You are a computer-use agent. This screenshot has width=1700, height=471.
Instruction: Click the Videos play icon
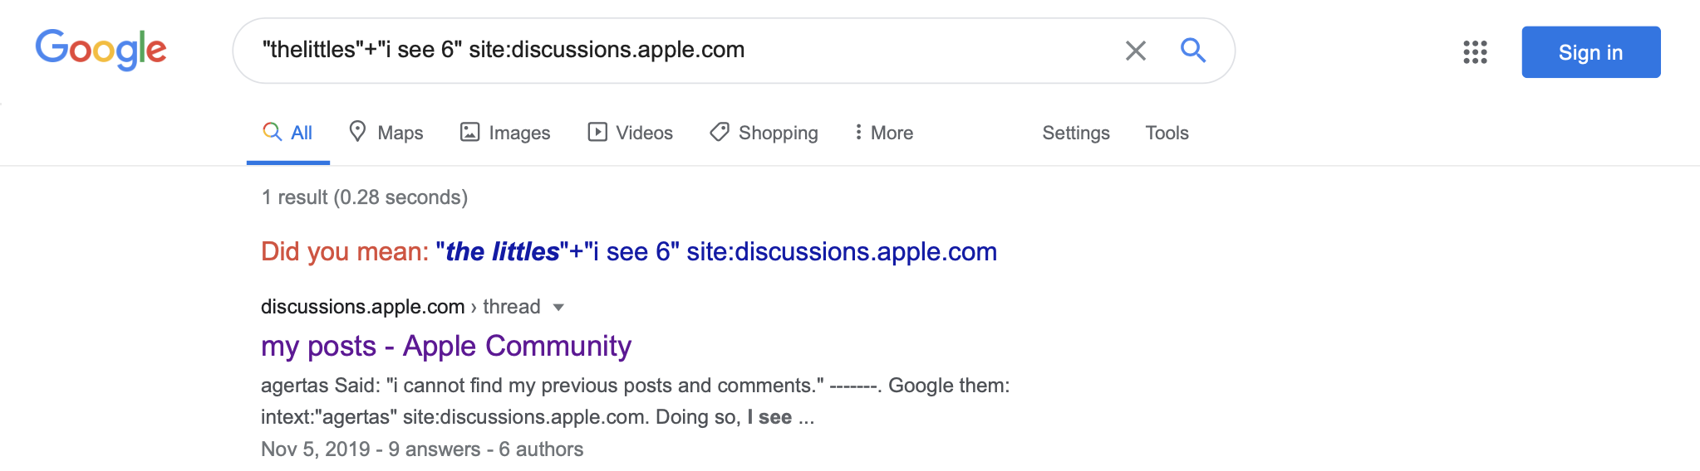tap(597, 132)
